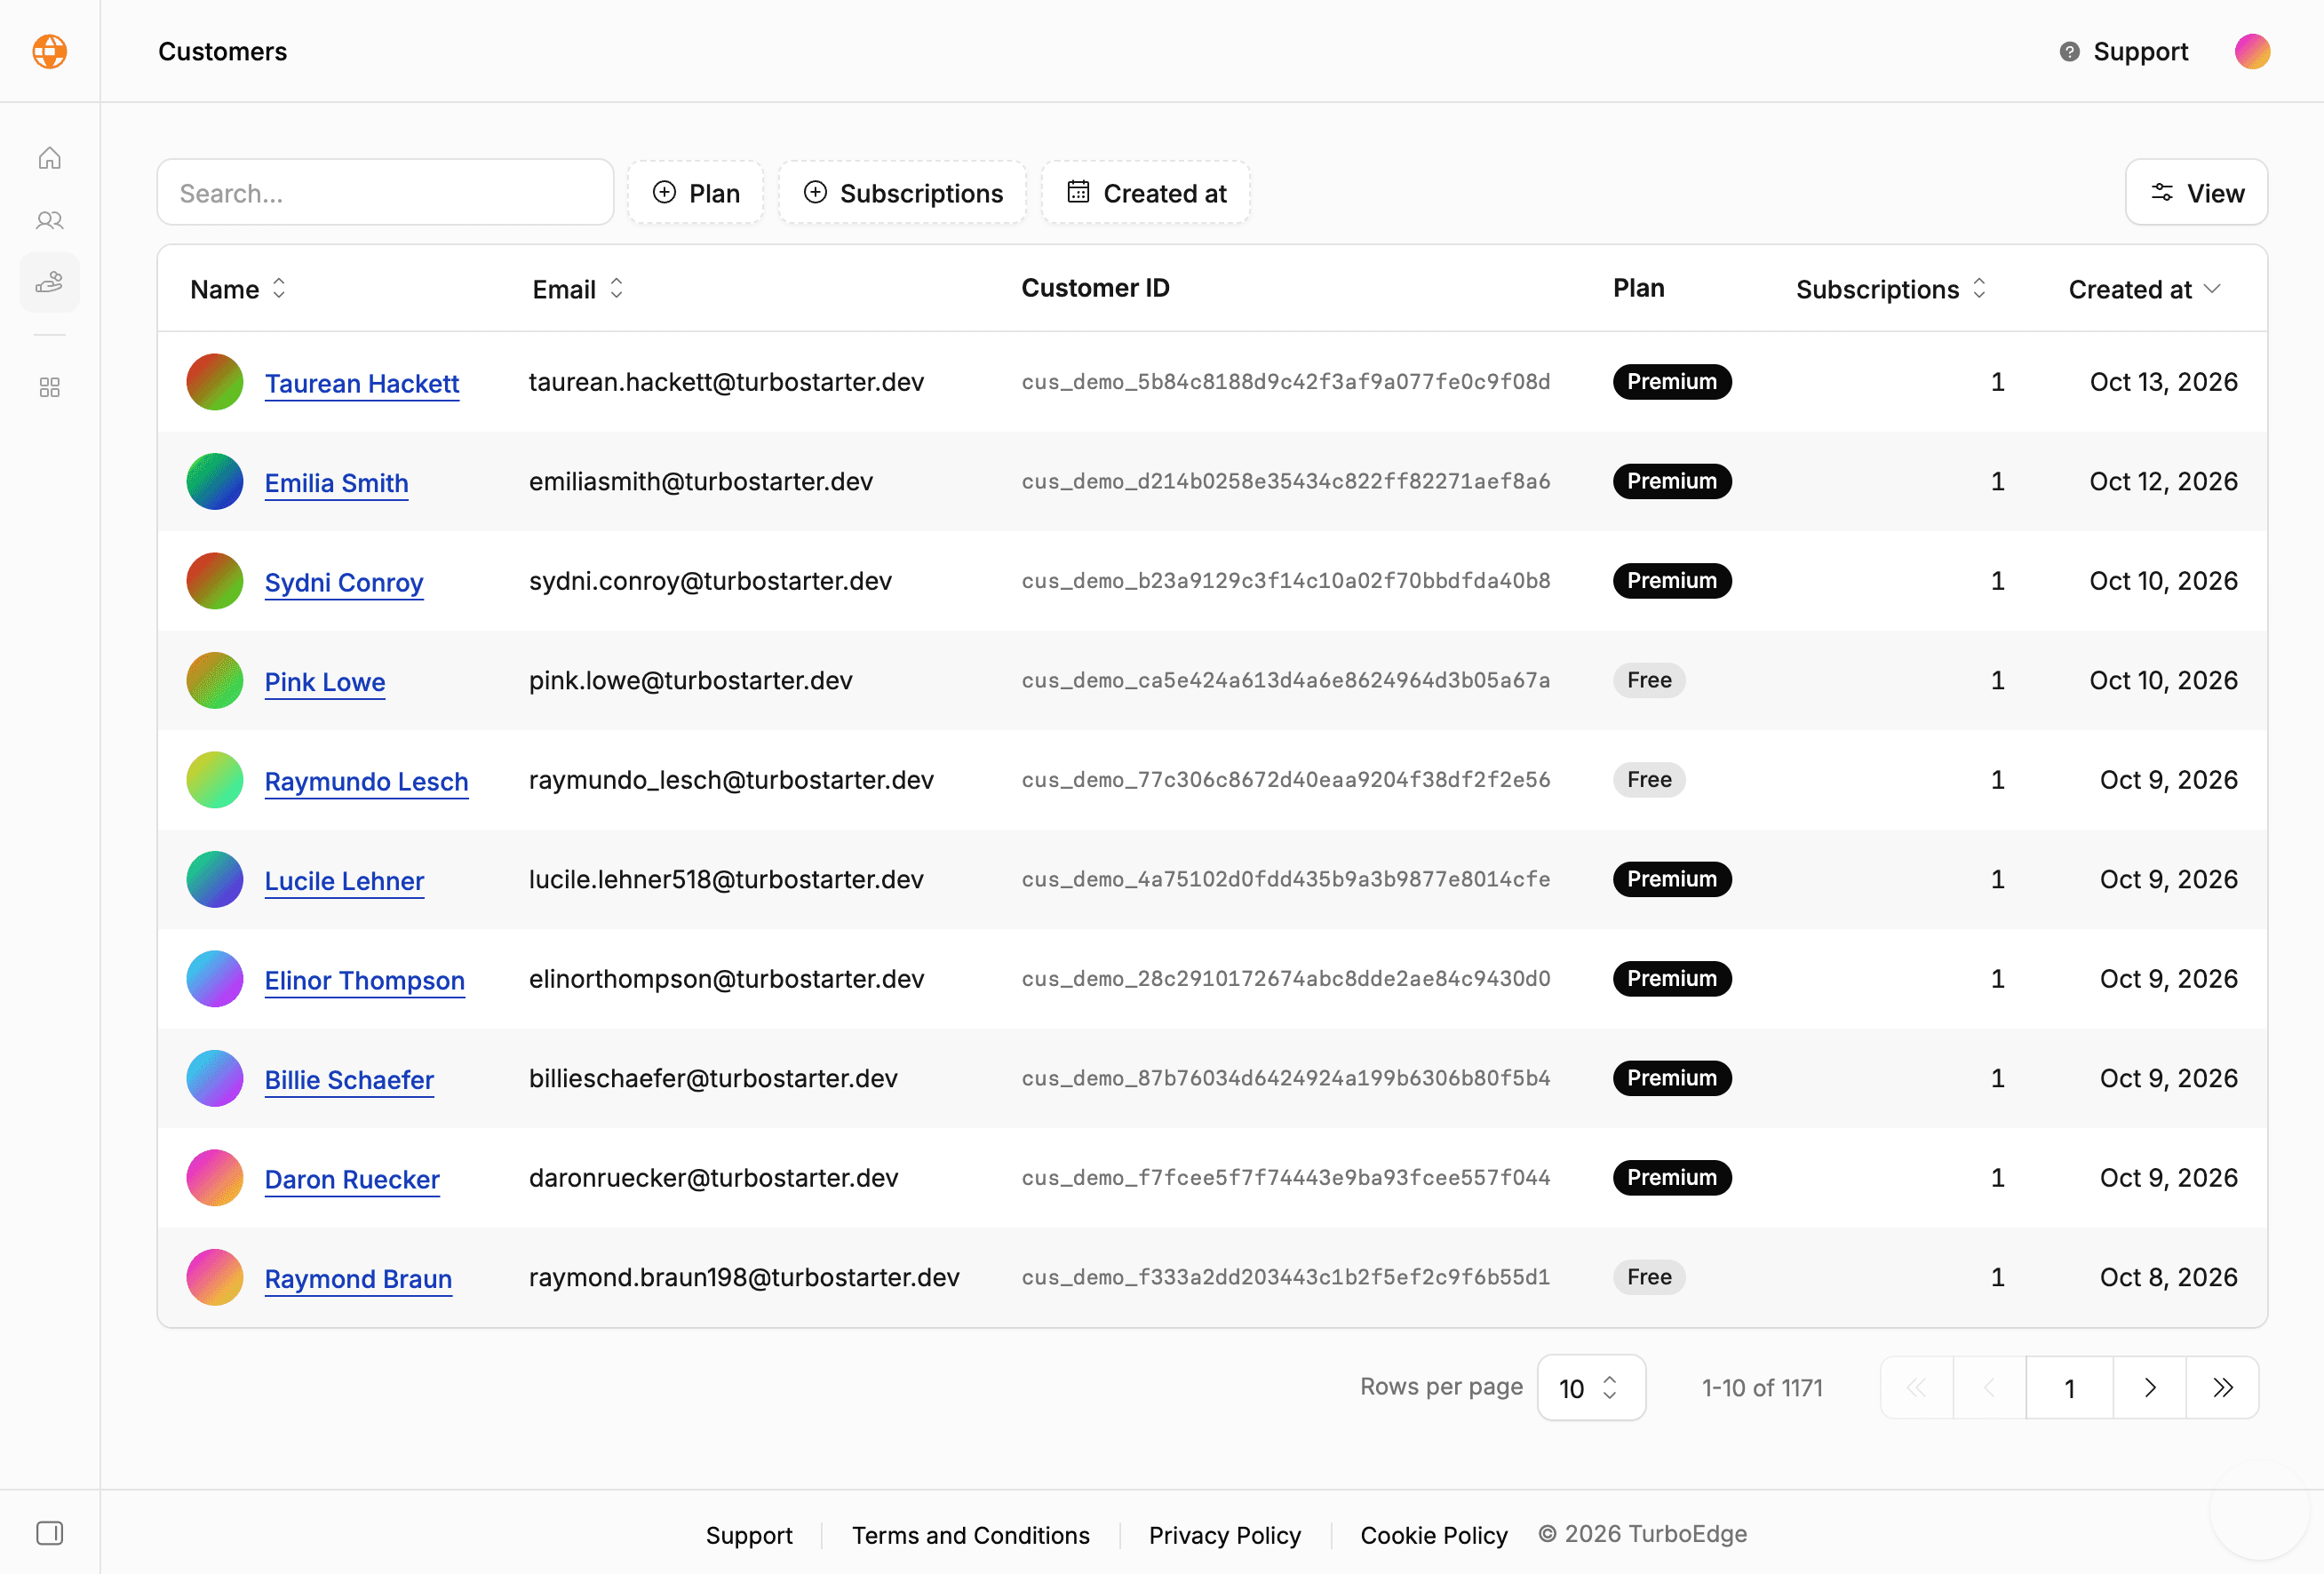Click the Premium badge in Emilia Smith's row
The width and height of the screenshot is (2324, 1574).
pyautogui.click(x=1672, y=482)
